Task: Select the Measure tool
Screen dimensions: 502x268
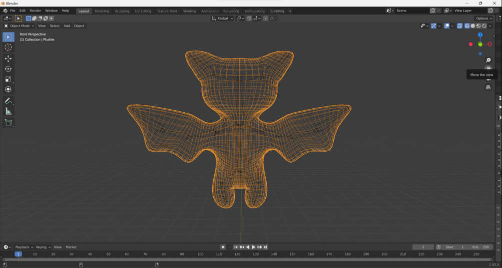Action: (x=8, y=111)
